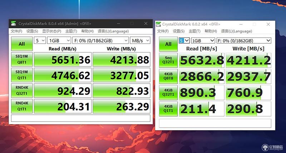The height and width of the screenshot is (153, 286).
Task: Open 1GiB test size dropdown in 6.0.2 window
Action: pyautogui.click(x=203, y=40)
